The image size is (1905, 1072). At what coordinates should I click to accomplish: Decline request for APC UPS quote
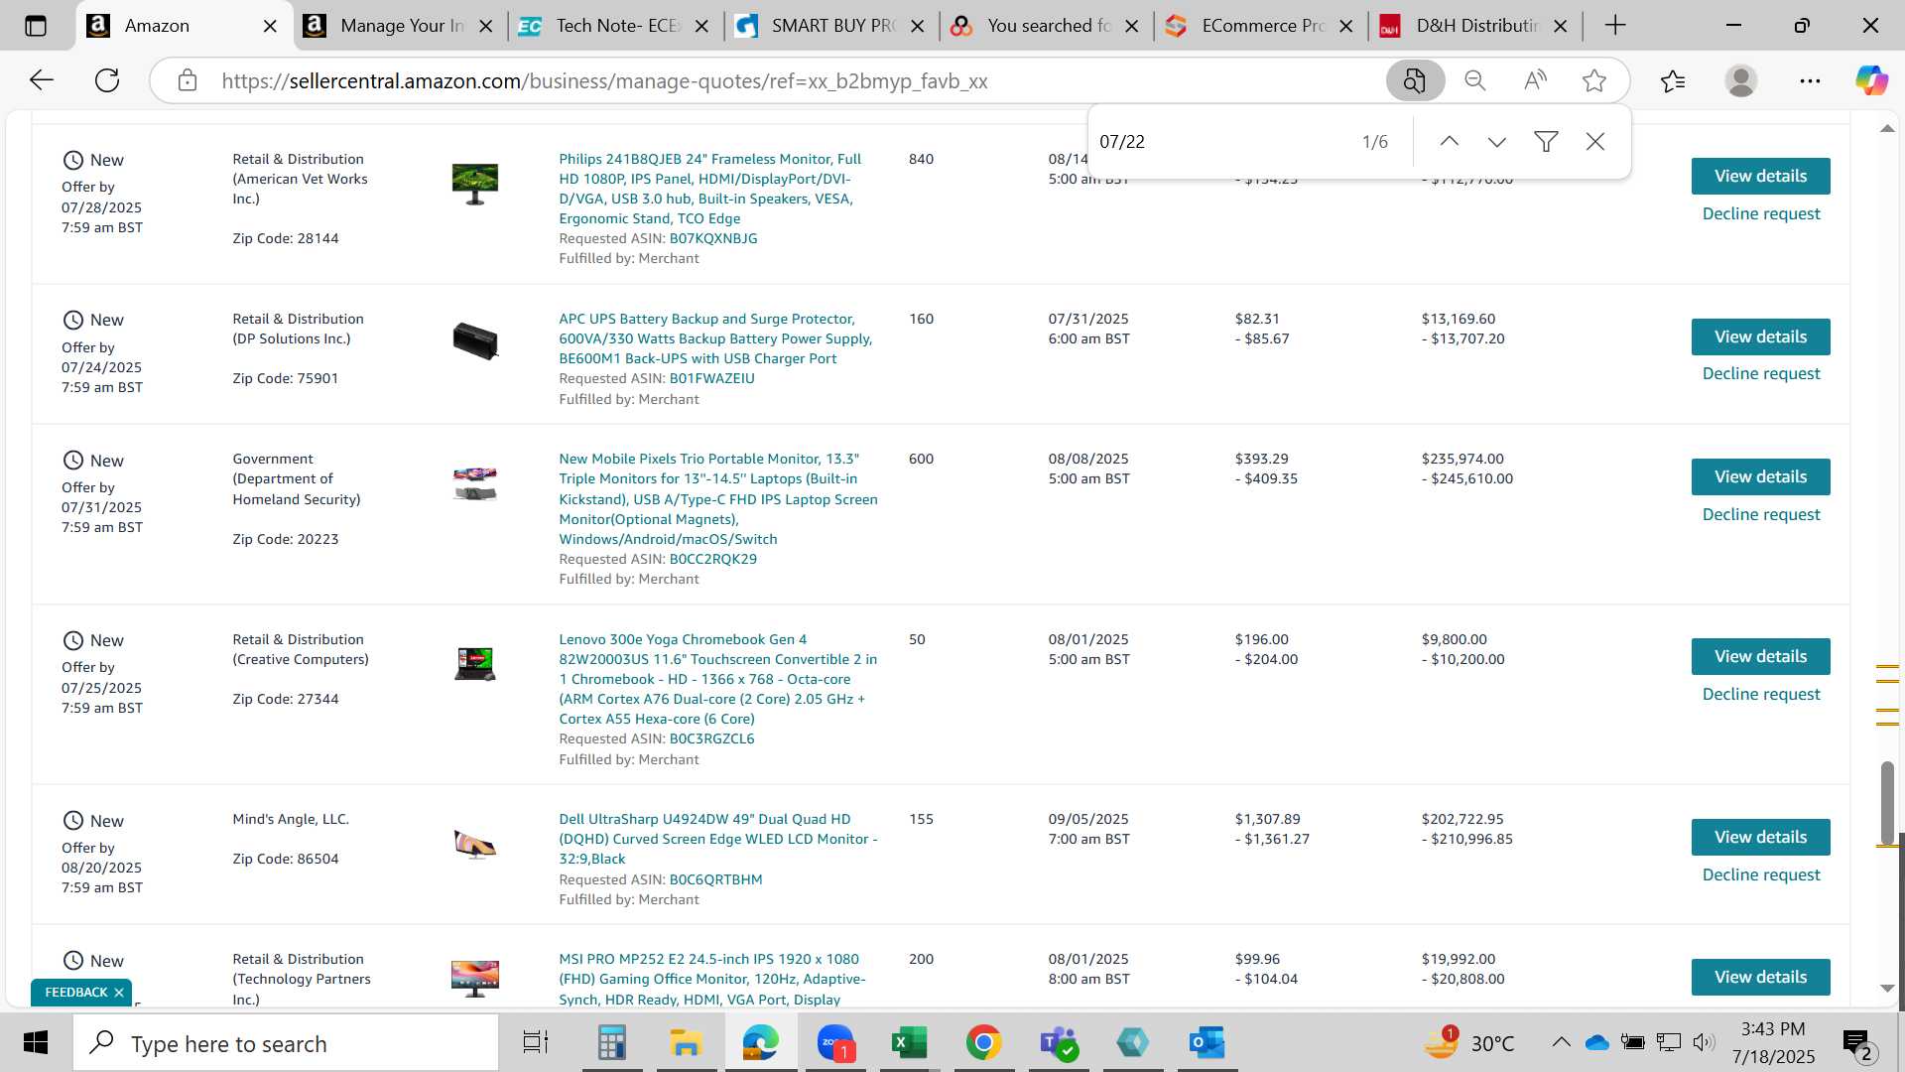click(1760, 373)
